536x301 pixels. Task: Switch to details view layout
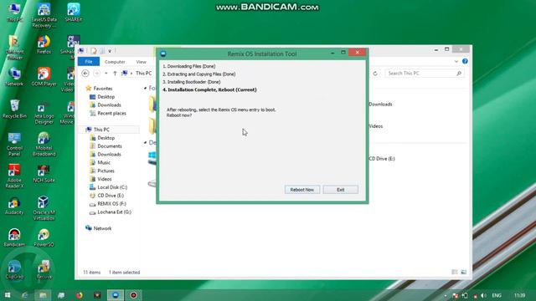[454, 272]
